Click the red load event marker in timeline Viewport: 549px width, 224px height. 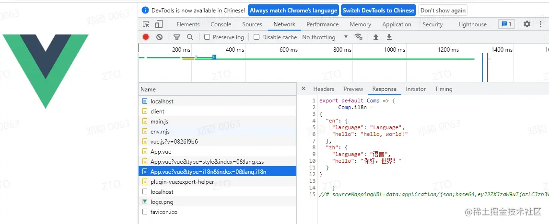click(487, 67)
